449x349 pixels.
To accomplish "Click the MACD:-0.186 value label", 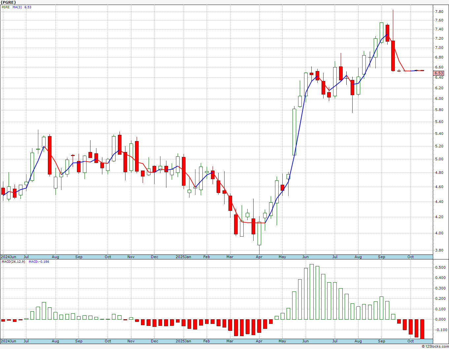I will click(x=39, y=262).
